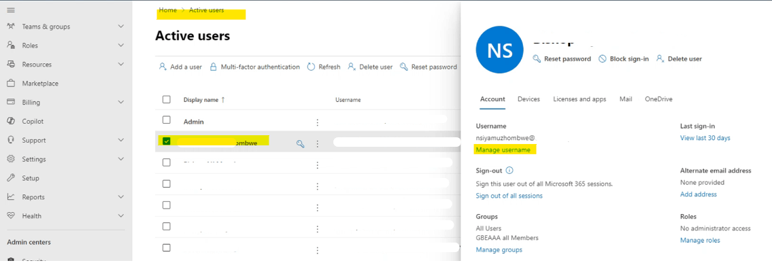This screenshot has height=263, width=772.
Task: Expand the Resources chevron
Action: 120,65
